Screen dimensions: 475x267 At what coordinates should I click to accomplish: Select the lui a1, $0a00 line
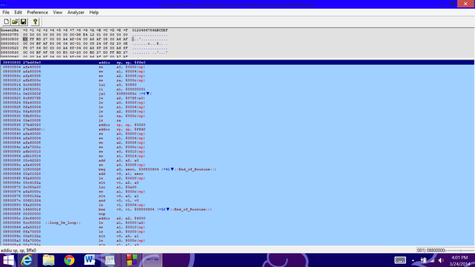point(237,187)
